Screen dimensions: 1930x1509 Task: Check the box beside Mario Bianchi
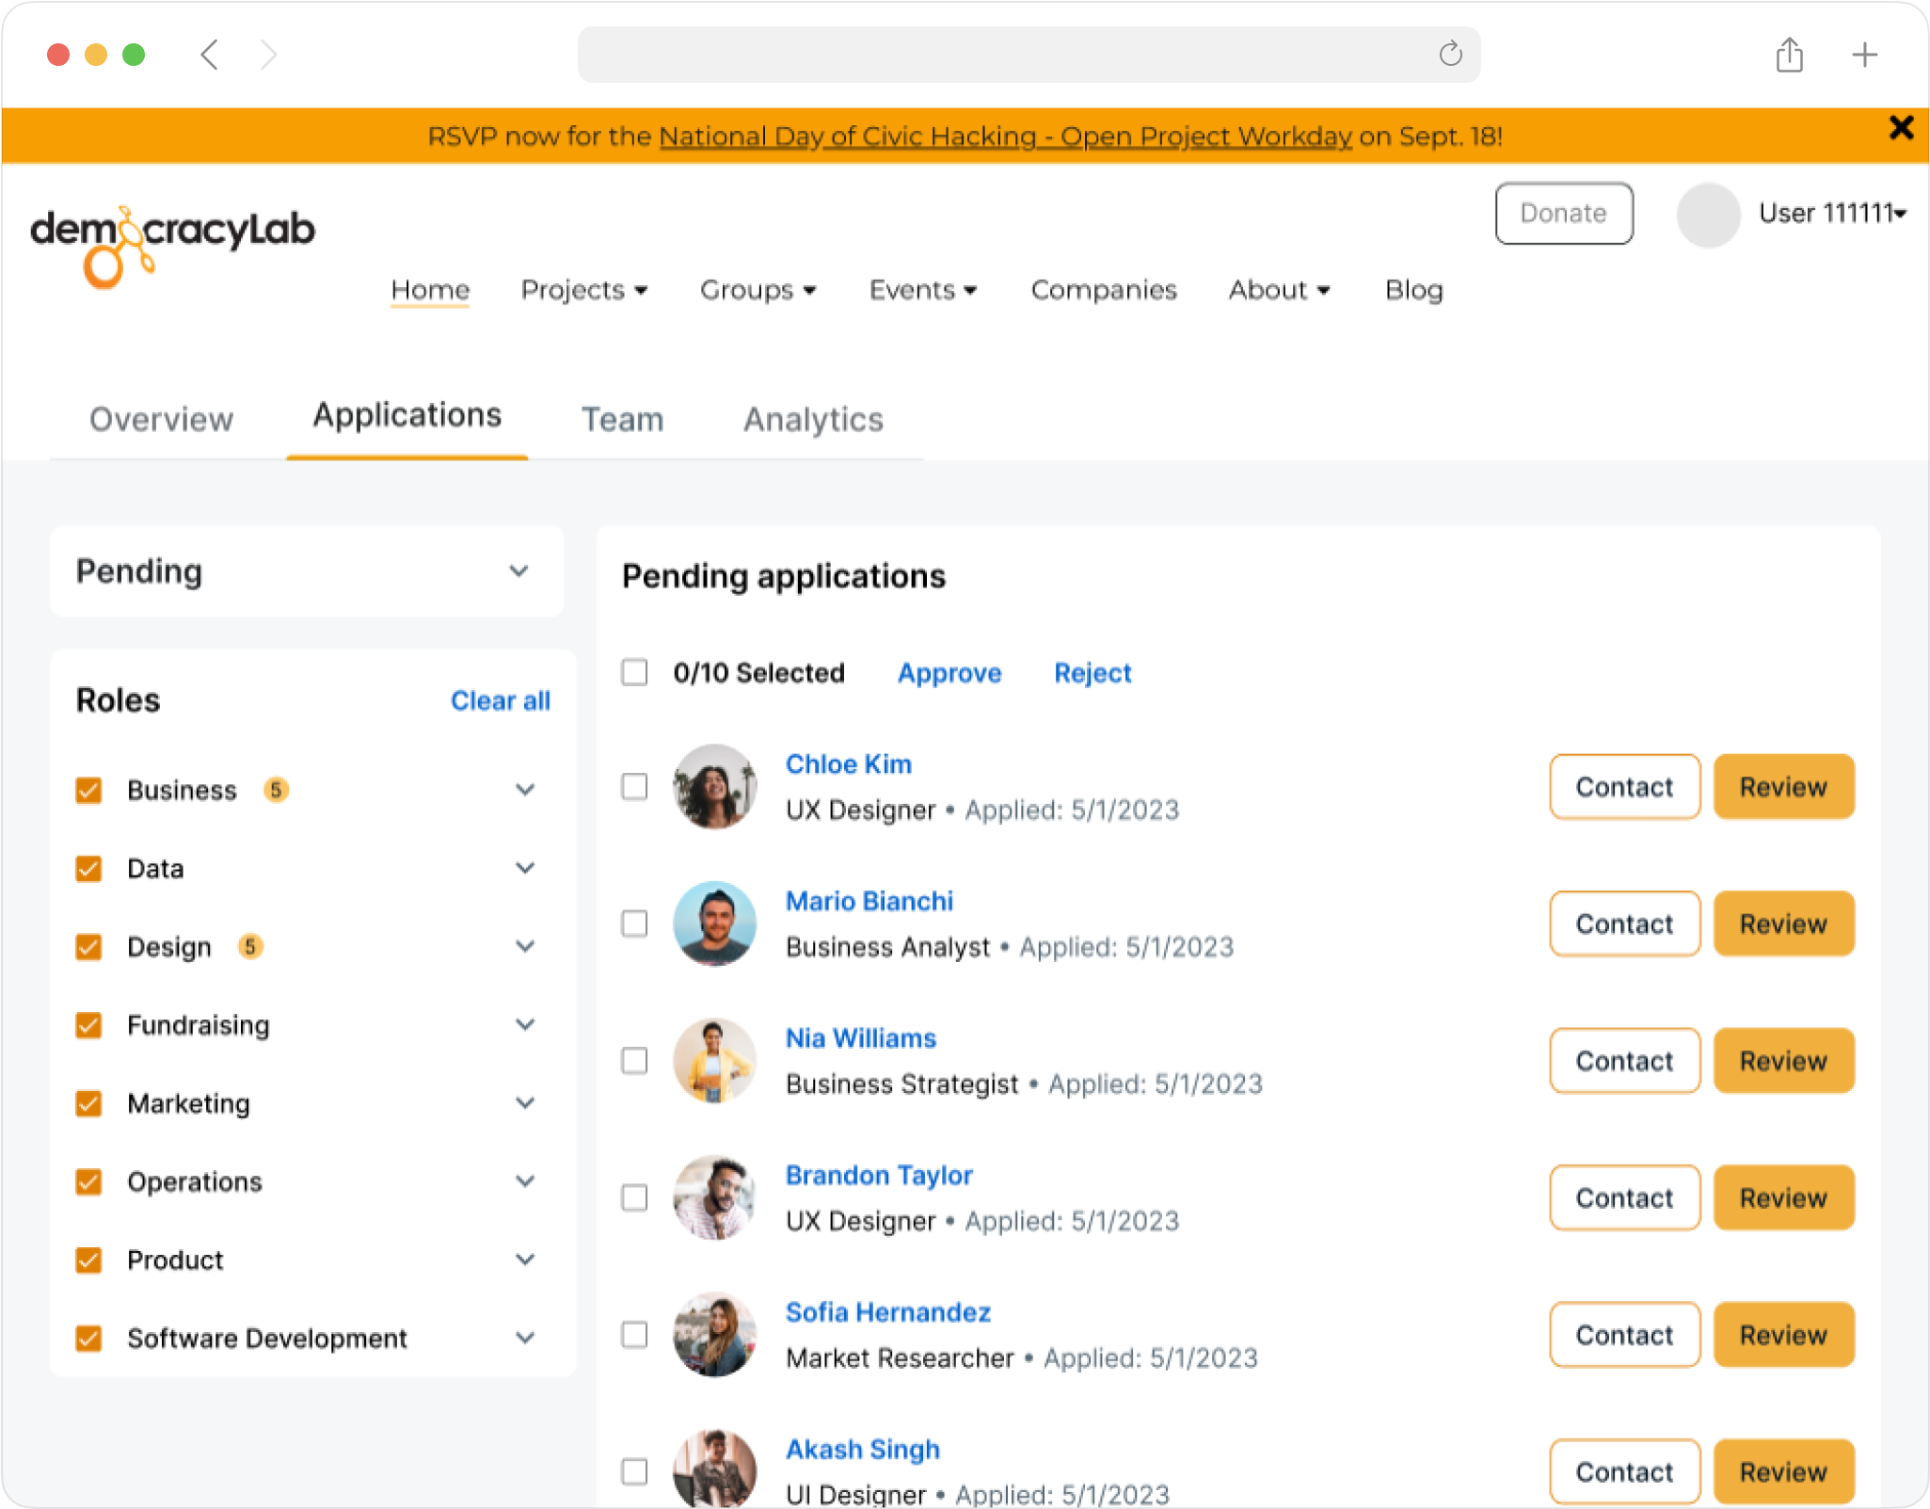point(635,923)
